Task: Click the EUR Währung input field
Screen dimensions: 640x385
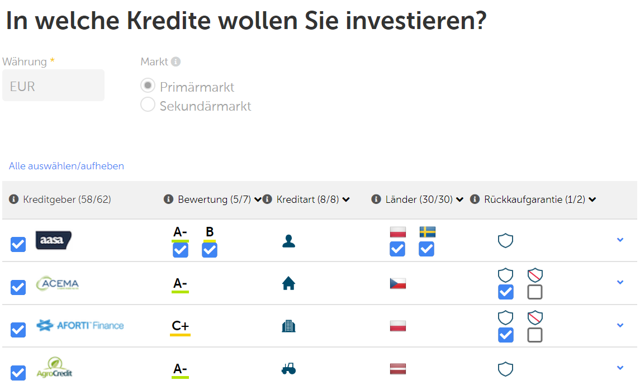Action: pos(53,85)
